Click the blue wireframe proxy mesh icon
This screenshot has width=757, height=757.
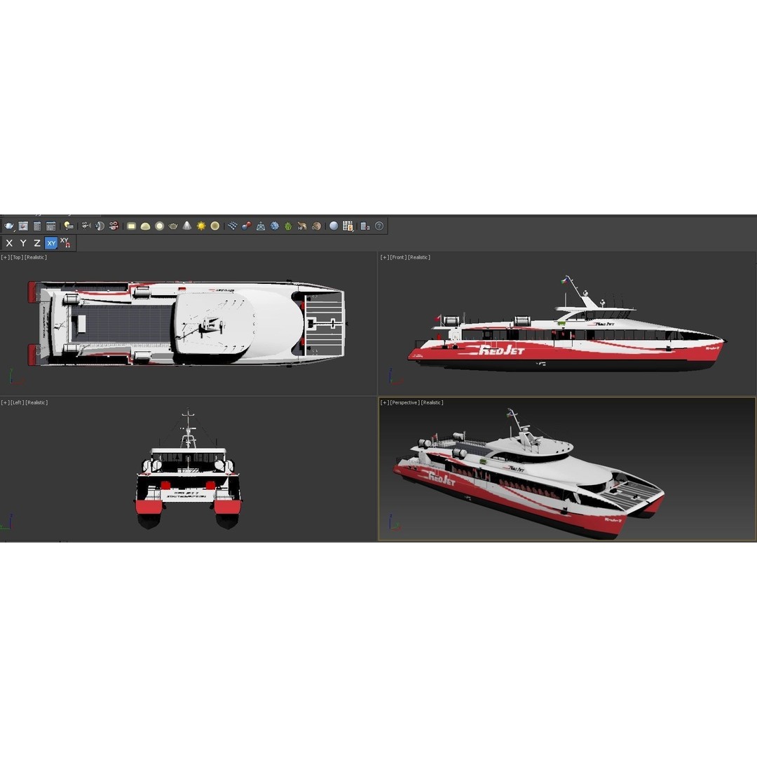coord(261,226)
